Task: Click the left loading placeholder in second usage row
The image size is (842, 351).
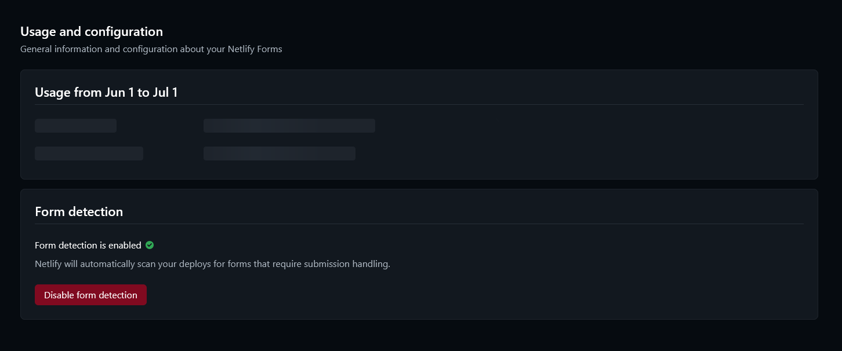Action: 89,153
